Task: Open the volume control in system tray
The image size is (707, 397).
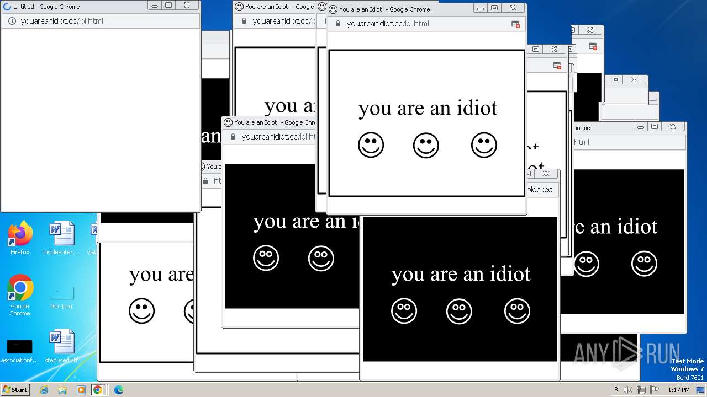Action: [628, 390]
